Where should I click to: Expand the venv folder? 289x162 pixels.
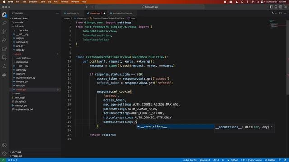(x=17, y=94)
